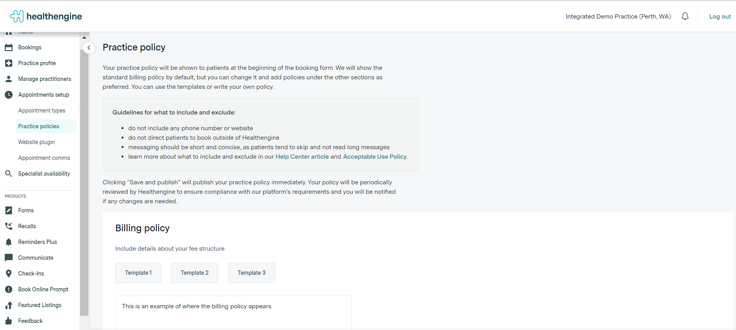Open the Help Center article link

(302, 157)
